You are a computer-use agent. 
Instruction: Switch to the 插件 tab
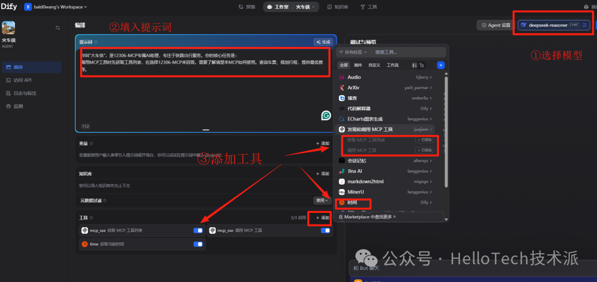pos(358,65)
